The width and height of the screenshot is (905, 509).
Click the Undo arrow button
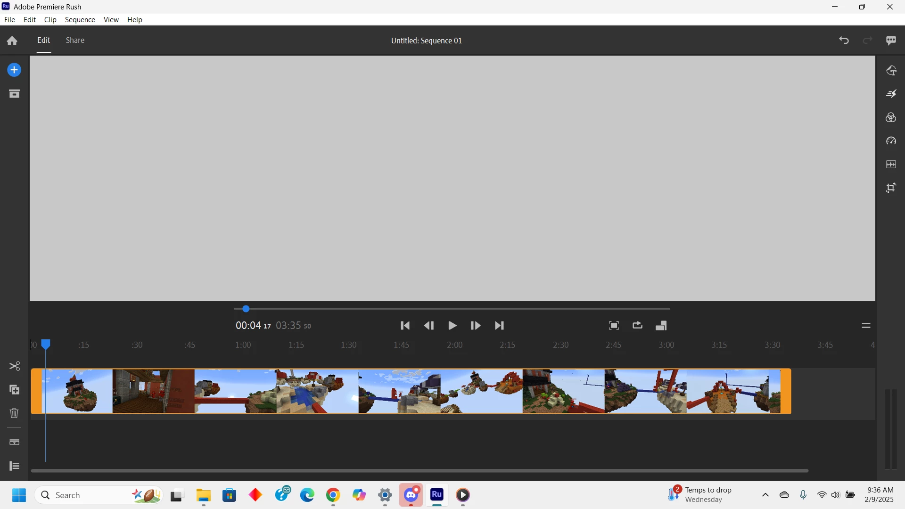click(844, 41)
